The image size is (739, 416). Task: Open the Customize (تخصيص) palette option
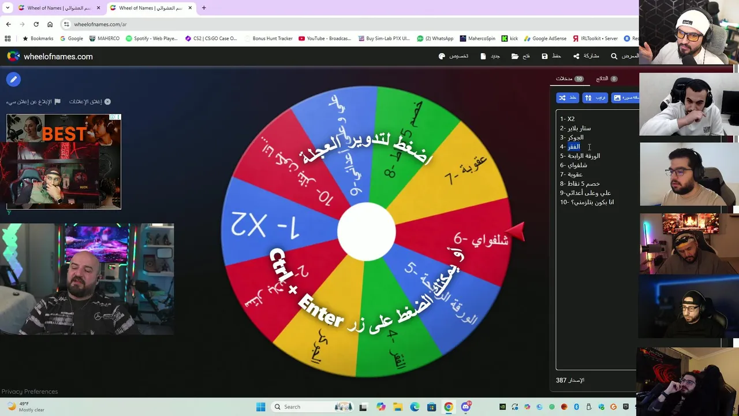[x=454, y=56]
